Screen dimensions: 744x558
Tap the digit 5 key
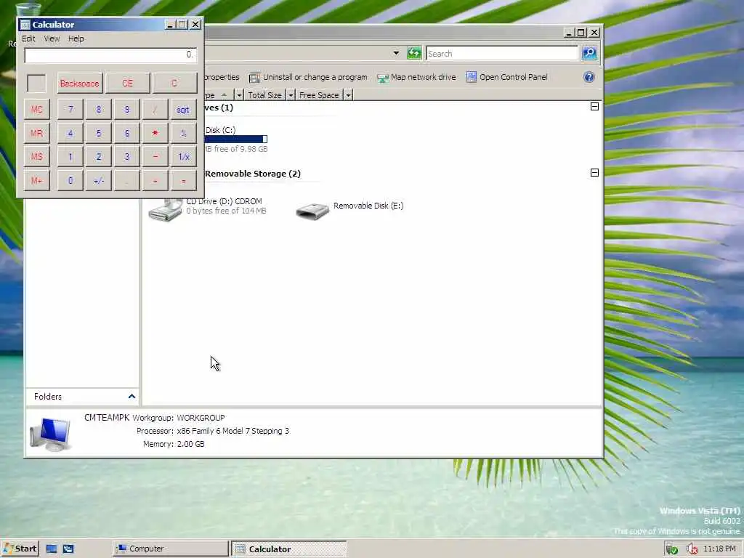click(x=99, y=133)
